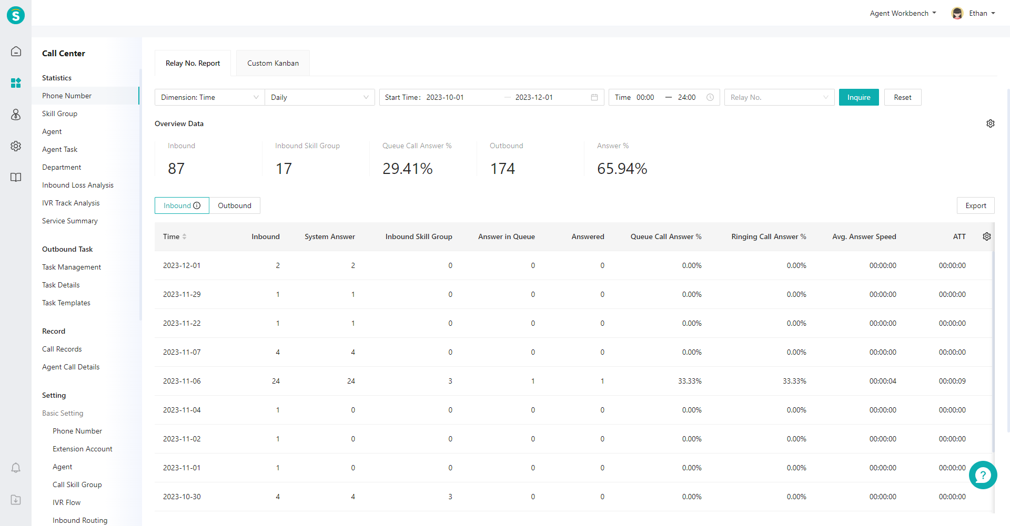Open Task Management
This screenshot has width=1010, height=526.
pos(72,267)
